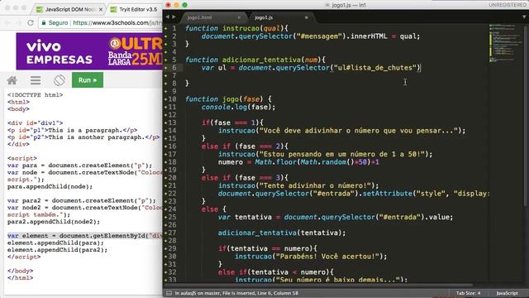Viewport: 529px width, 298px height.
Task: Close the jogo1.html tab
Action: 239,17
